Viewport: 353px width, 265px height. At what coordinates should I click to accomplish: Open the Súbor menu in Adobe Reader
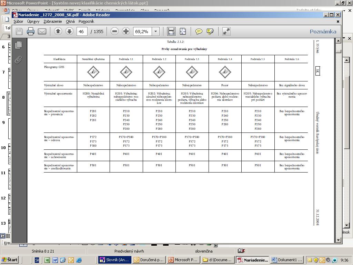tap(18, 21)
